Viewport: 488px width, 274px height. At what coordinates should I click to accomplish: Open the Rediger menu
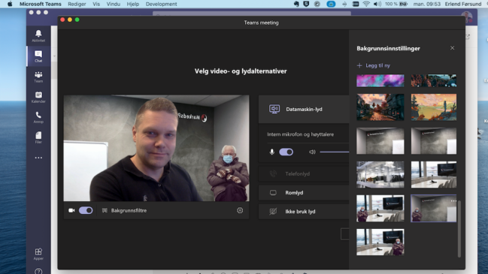coord(77,4)
